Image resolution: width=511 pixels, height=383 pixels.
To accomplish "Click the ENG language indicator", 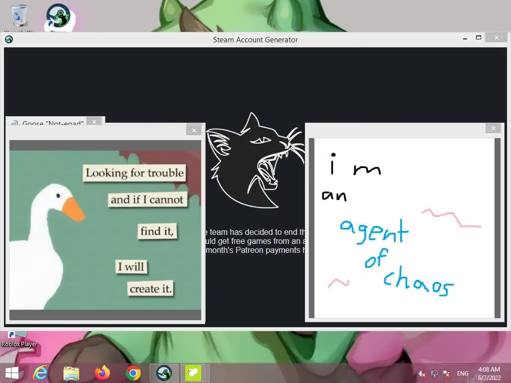I will [463, 374].
